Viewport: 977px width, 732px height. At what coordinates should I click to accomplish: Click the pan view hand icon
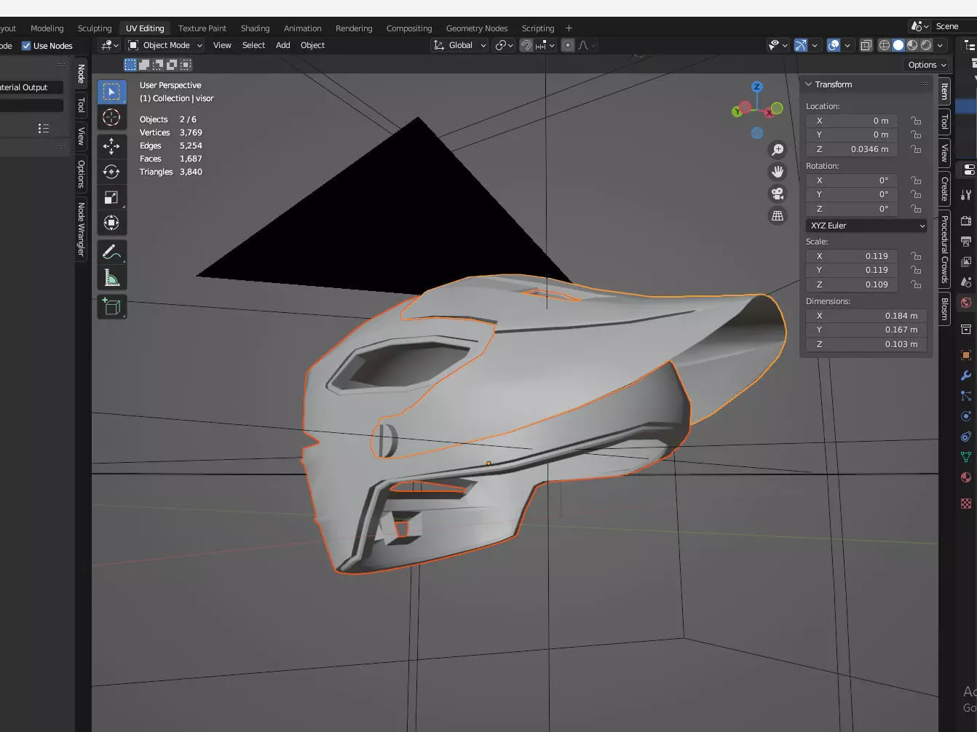pos(778,172)
